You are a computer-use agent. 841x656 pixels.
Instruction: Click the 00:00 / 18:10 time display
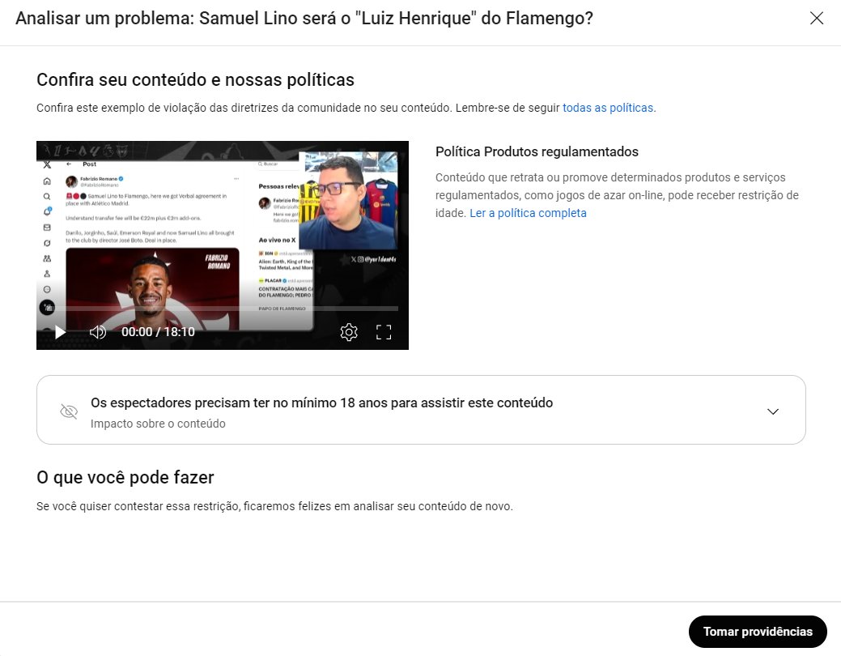[158, 332]
